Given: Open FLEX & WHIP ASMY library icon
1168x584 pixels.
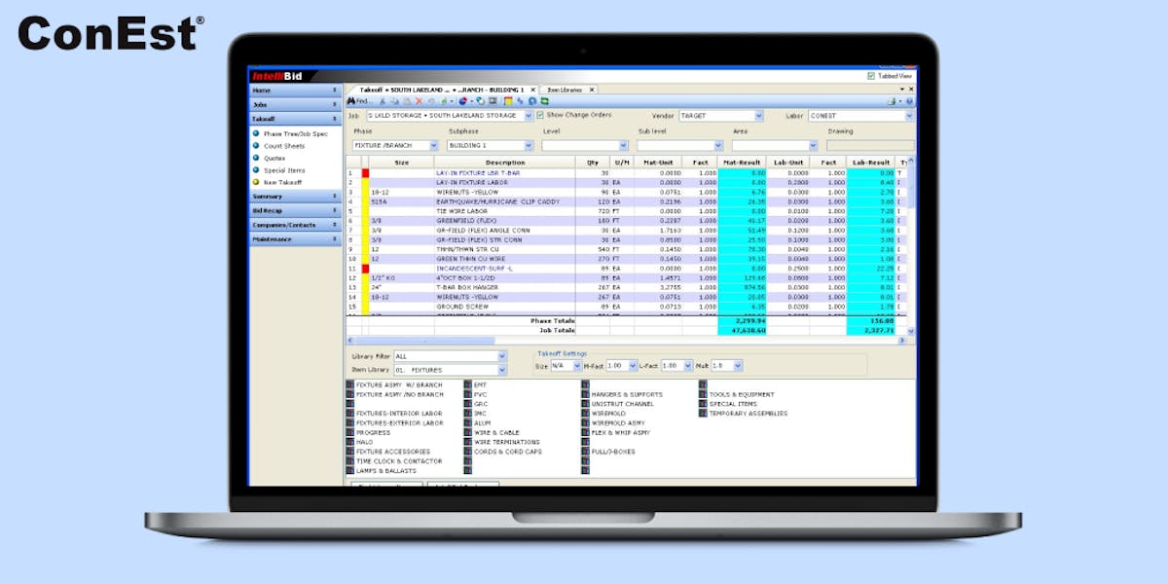Looking at the screenshot, I should click(x=585, y=433).
